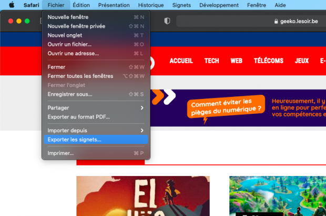This screenshot has height=216, width=326.
Task: Choose Nouvelle fenêtre
Action: [96, 17]
